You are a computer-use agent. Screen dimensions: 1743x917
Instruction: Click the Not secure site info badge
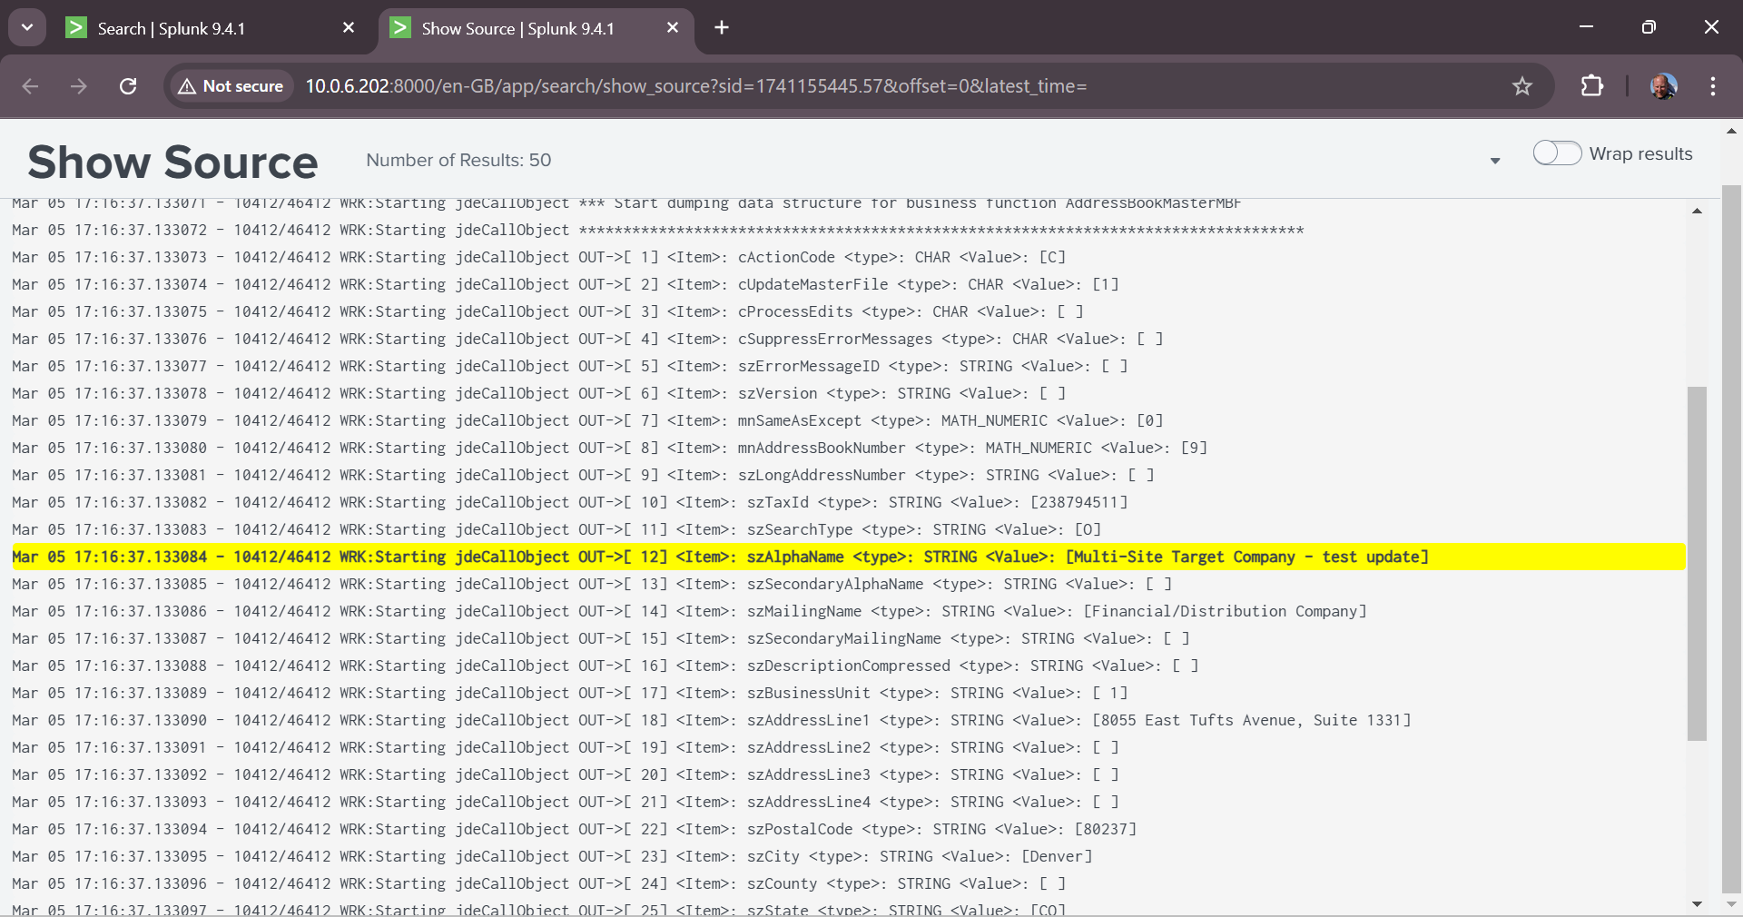point(231,86)
